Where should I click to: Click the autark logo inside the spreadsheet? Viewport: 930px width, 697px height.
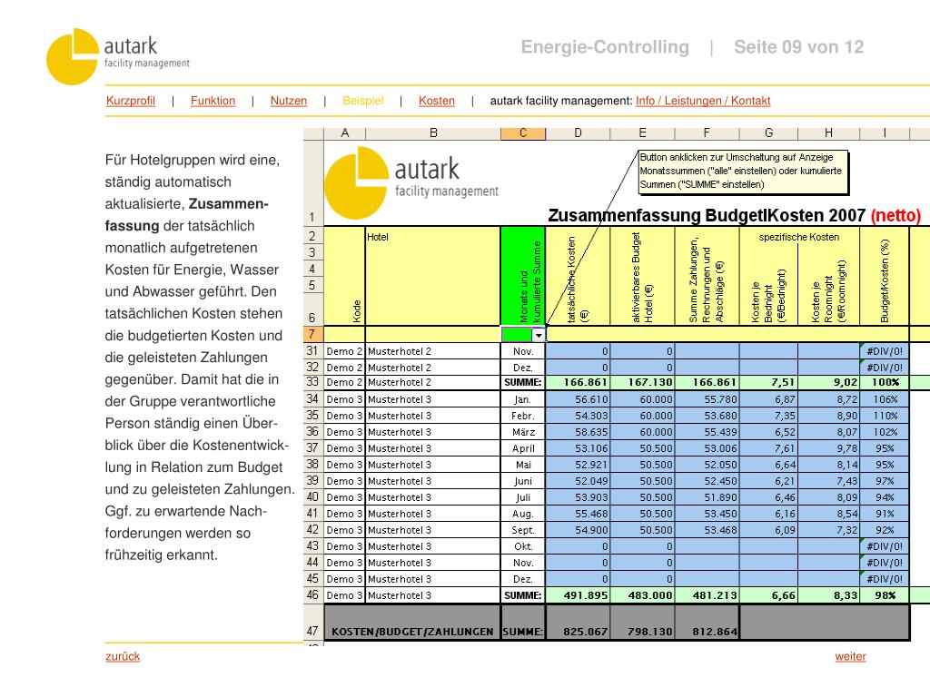(411, 182)
